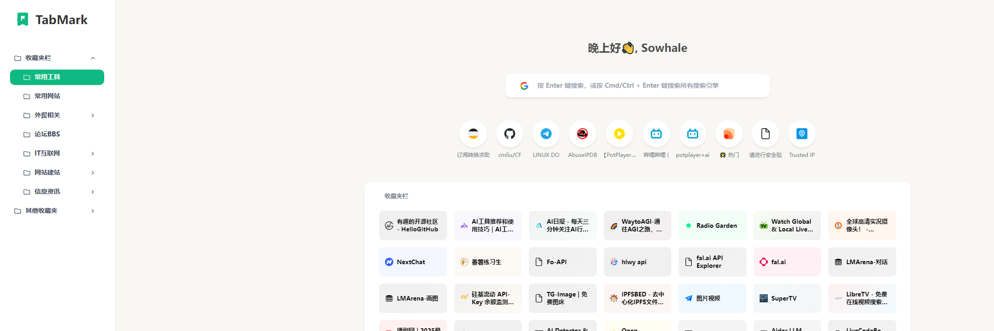Click the TabMark title text
994x331 pixels.
(x=61, y=20)
